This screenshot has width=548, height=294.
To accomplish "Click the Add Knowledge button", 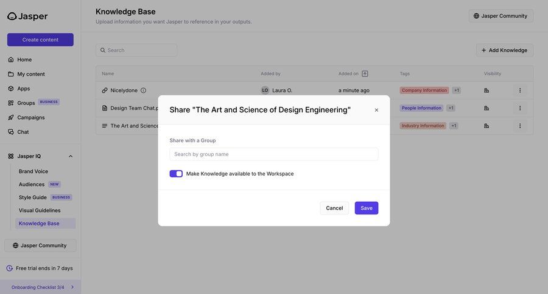I will (x=504, y=50).
